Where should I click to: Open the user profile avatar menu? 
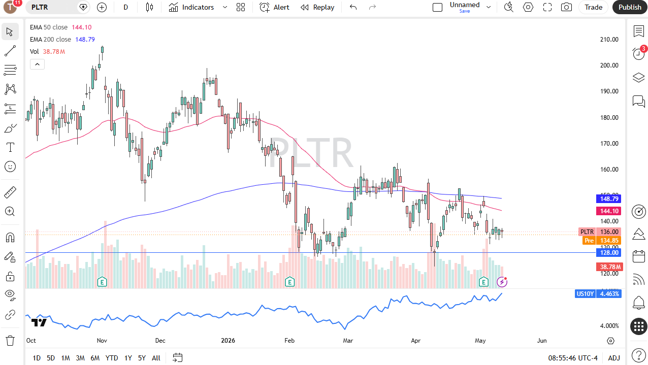coord(10,7)
